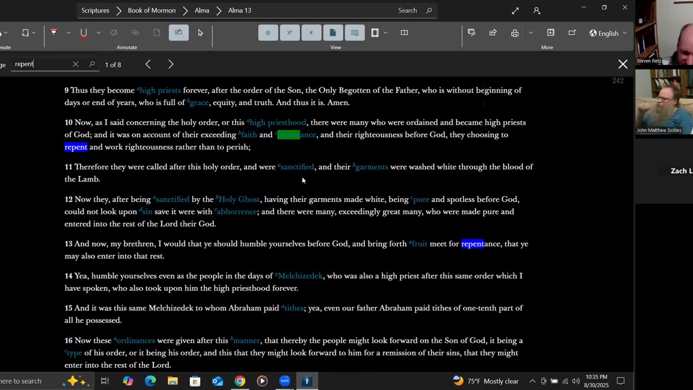Go to previous search match
693x390 pixels.
tap(148, 64)
